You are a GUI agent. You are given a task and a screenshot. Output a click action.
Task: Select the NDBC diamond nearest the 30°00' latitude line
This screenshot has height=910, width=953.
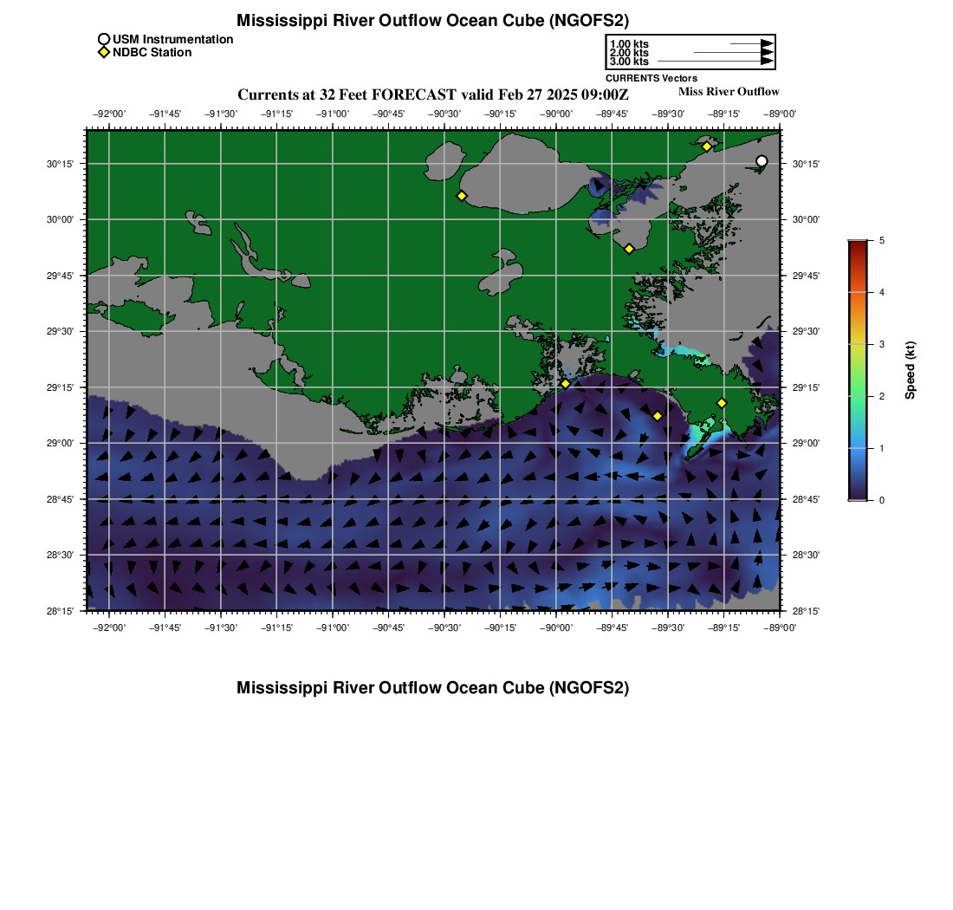[x=629, y=249]
